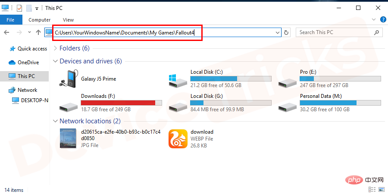
Task: Click the Local Disk (C:) usage bar
Action: coord(231,79)
